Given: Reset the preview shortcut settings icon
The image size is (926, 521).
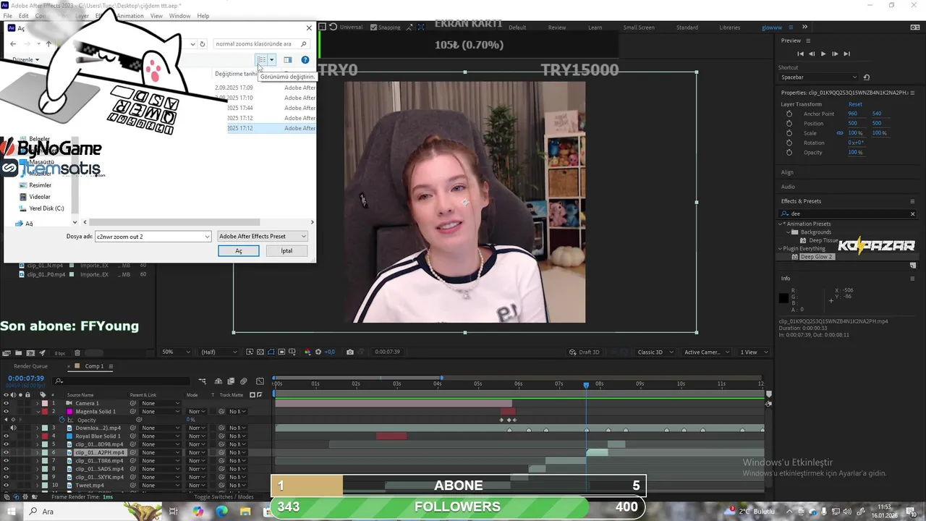Looking at the screenshot, I should point(867,77).
